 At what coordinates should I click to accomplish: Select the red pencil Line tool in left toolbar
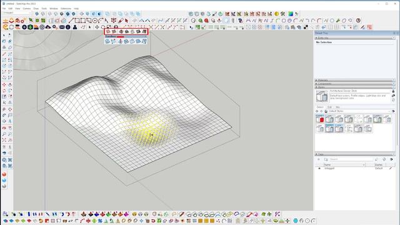(x=4, y=54)
